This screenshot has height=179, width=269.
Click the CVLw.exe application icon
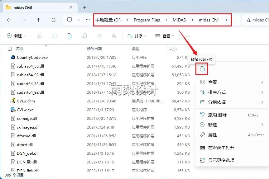(x=13, y=110)
